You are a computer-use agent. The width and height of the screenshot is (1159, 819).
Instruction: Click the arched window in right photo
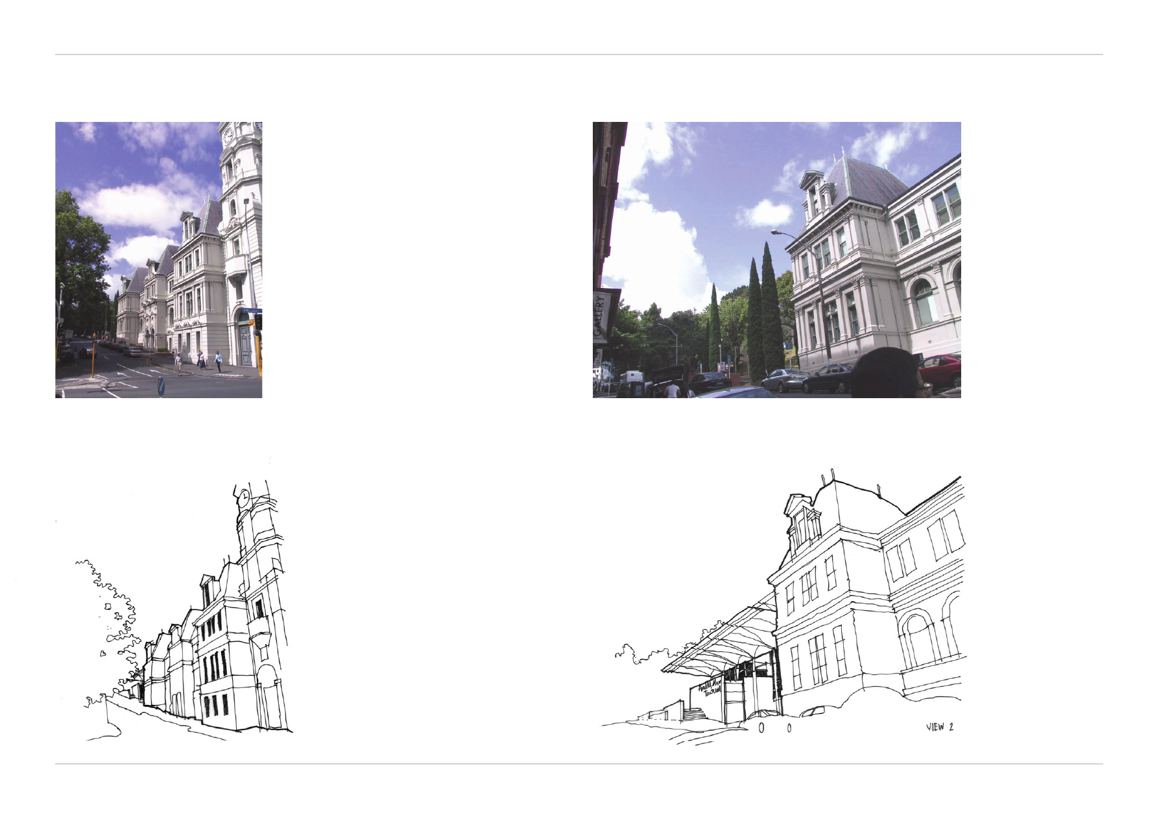(924, 302)
